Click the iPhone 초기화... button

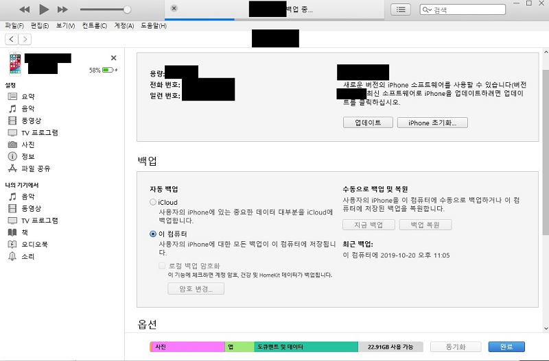pos(432,123)
